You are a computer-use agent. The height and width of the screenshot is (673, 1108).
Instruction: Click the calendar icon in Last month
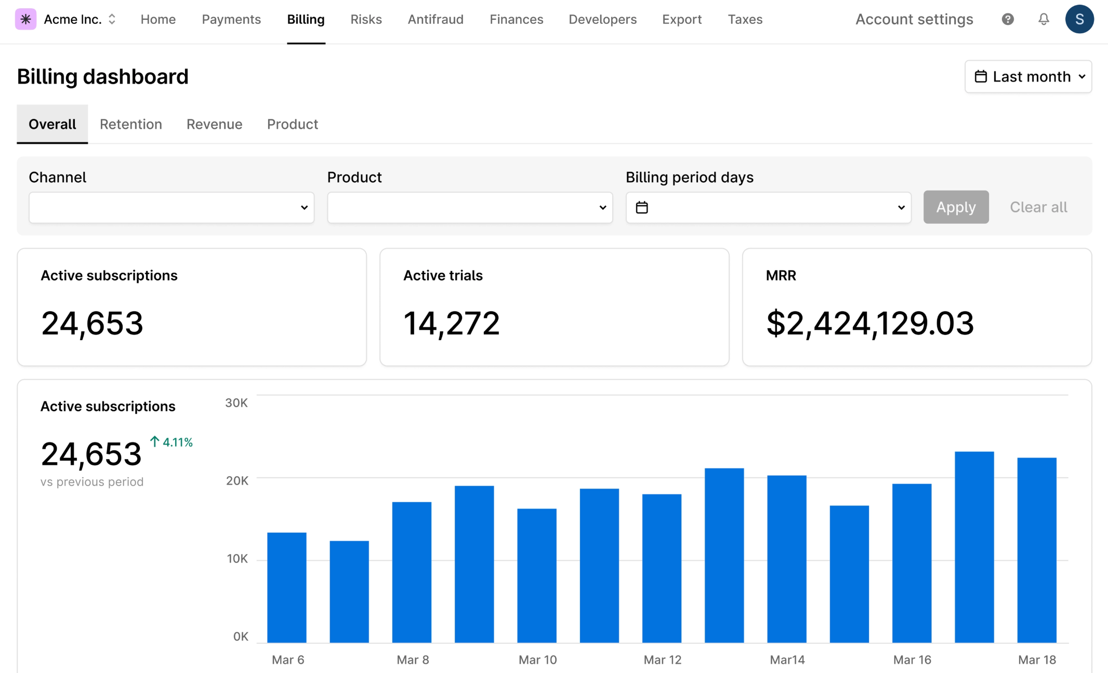point(981,76)
